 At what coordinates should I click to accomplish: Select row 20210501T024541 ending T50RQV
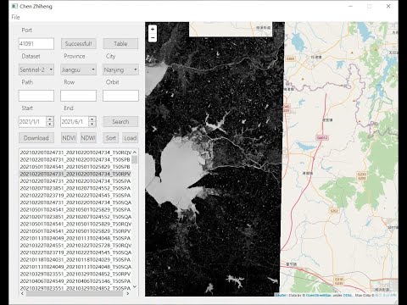75,224
